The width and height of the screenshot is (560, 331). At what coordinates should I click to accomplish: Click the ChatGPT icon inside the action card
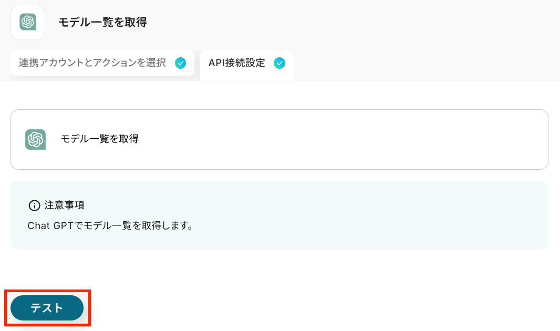35,139
